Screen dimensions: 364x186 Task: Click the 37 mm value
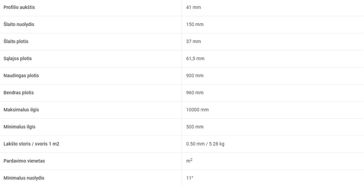coord(193,42)
